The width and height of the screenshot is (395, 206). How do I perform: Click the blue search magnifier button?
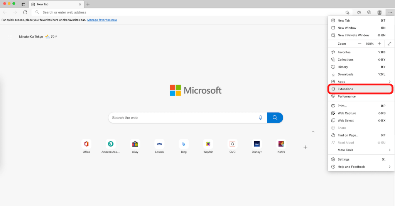pyautogui.click(x=275, y=118)
